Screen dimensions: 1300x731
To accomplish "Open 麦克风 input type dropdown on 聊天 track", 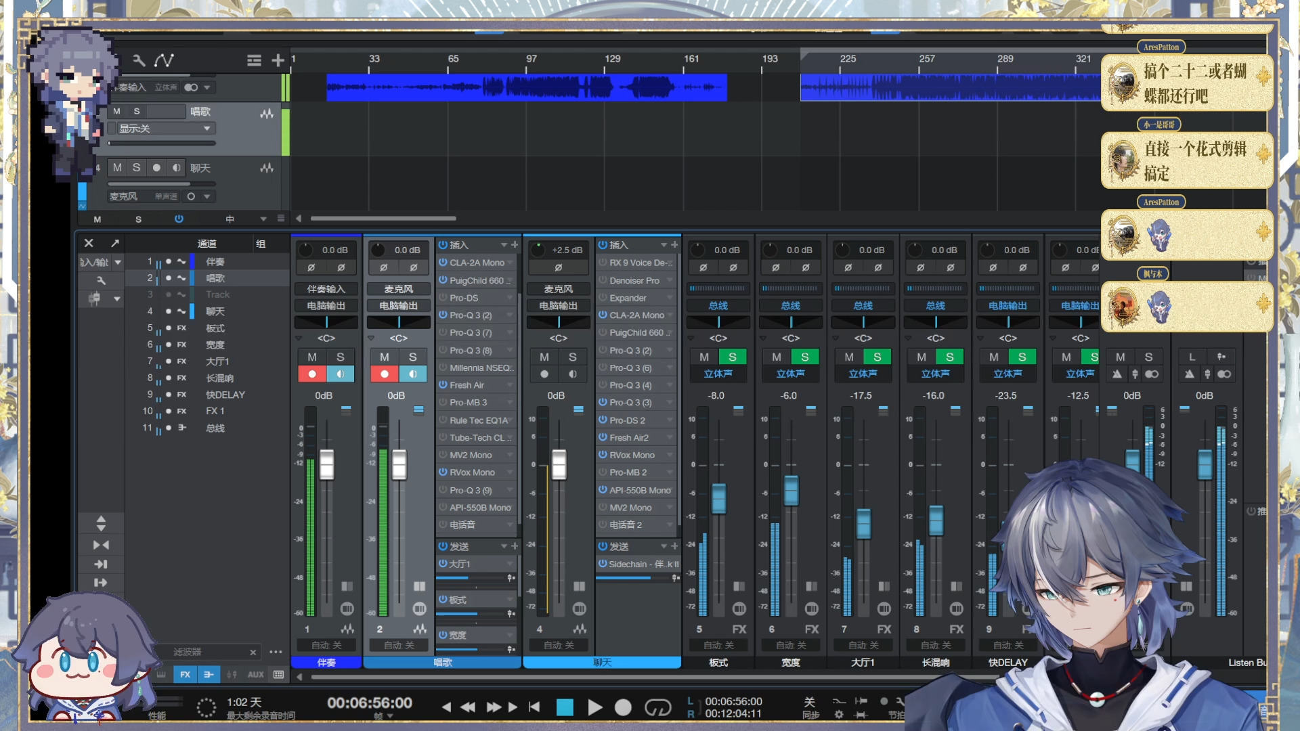I will [207, 196].
